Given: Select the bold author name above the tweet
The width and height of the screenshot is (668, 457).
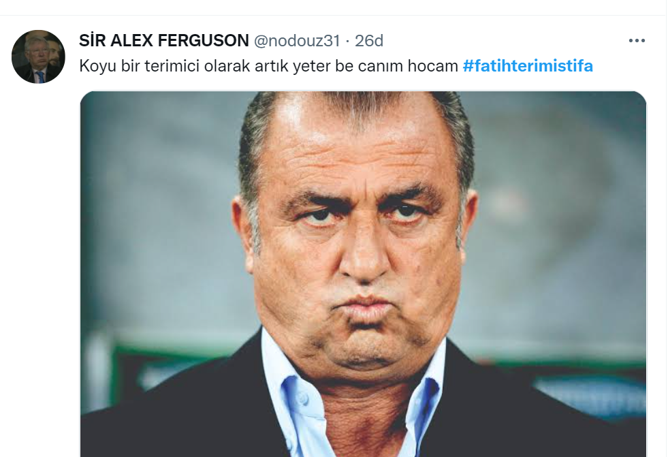Looking at the screenshot, I should [x=164, y=41].
